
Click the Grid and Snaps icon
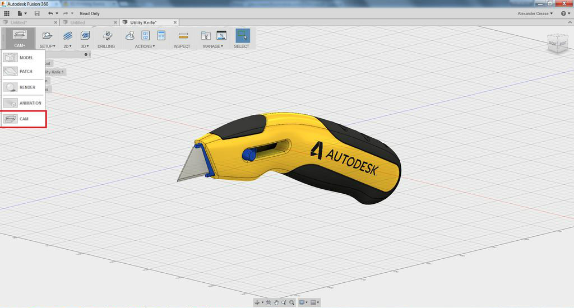(x=313, y=302)
